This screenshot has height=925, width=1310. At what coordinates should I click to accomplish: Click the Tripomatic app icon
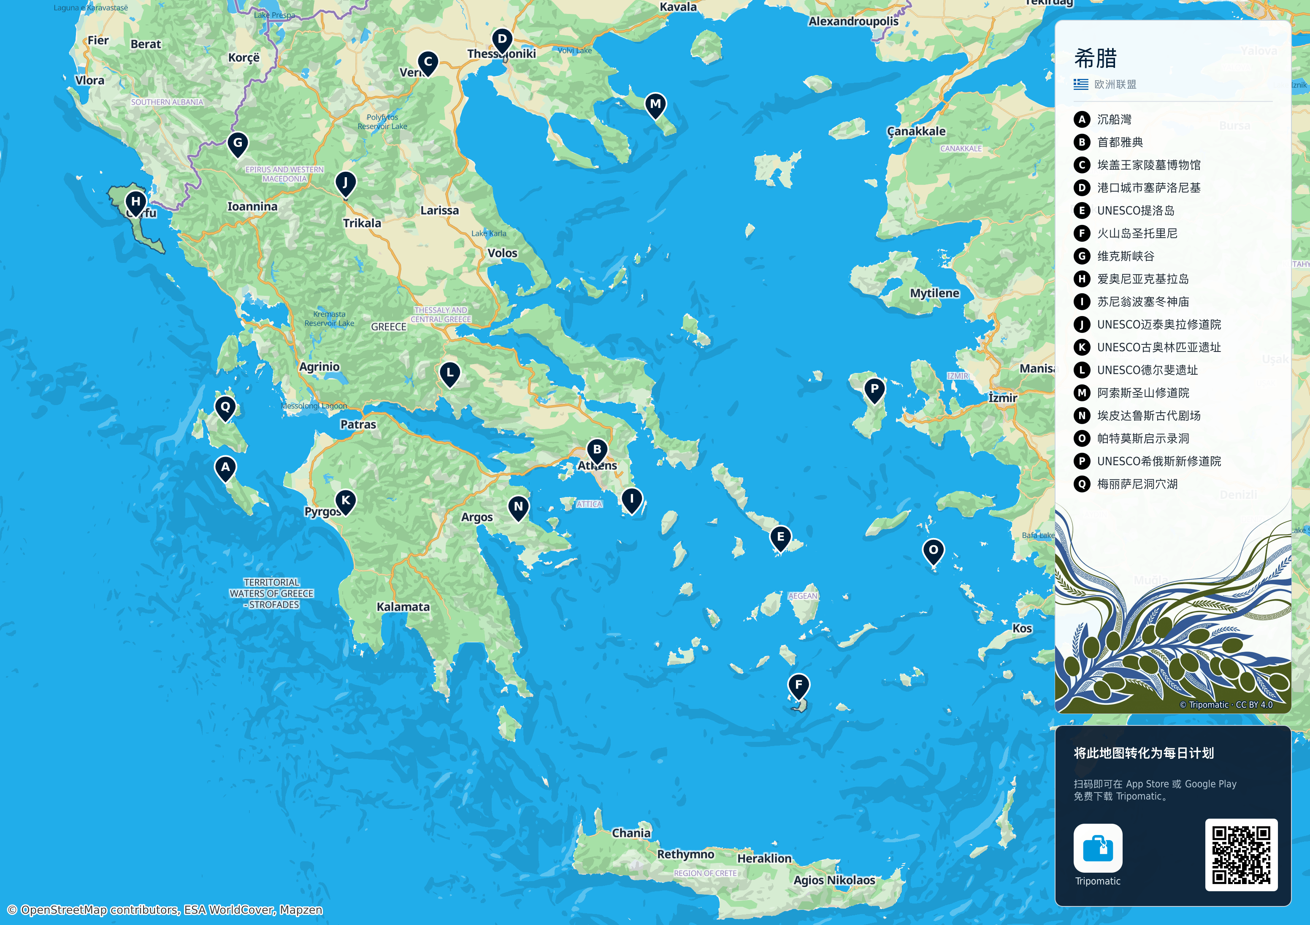[x=1098, y=847]
